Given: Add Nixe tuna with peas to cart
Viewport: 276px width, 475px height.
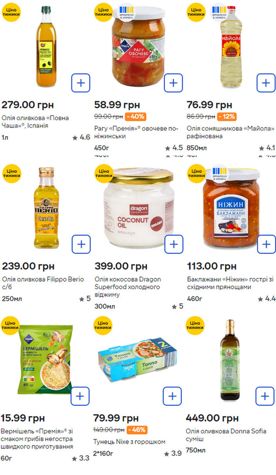Looking at the screenshot, I should pos(172,396).
